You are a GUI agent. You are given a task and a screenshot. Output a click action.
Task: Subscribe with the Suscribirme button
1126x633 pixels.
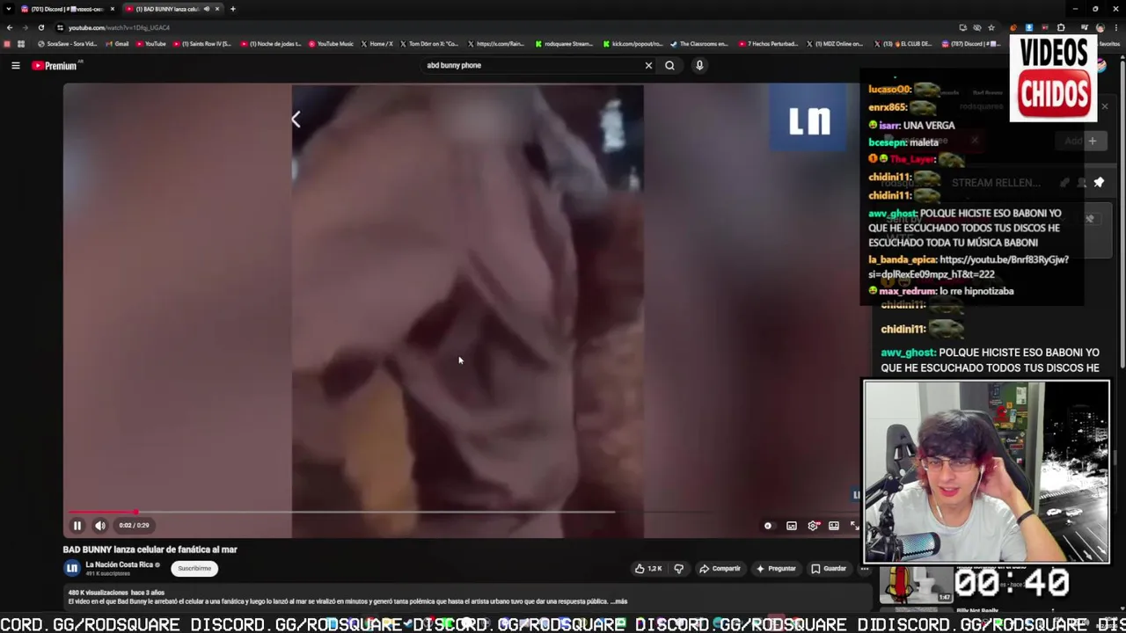tap(194, 569)
